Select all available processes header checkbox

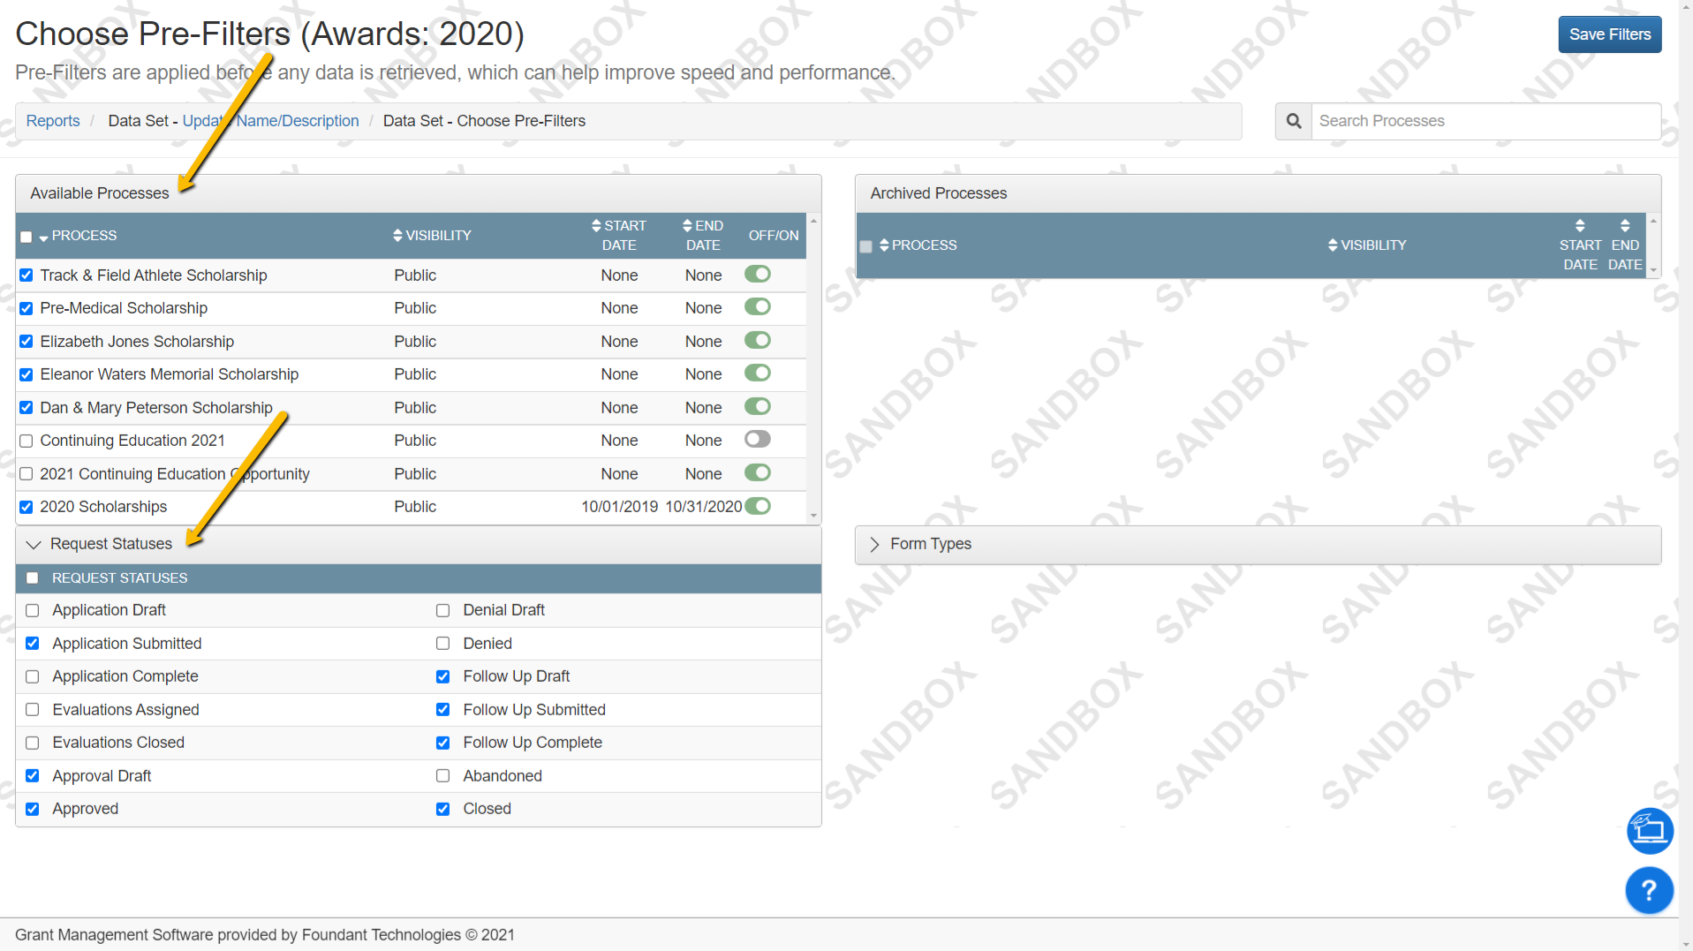point(26,237)
